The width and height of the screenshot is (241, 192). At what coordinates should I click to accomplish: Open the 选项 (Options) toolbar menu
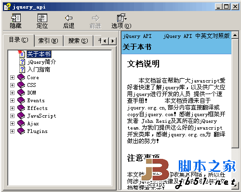(121, 18)
